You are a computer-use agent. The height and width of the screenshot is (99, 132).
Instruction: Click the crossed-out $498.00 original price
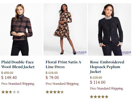[7, 73]
